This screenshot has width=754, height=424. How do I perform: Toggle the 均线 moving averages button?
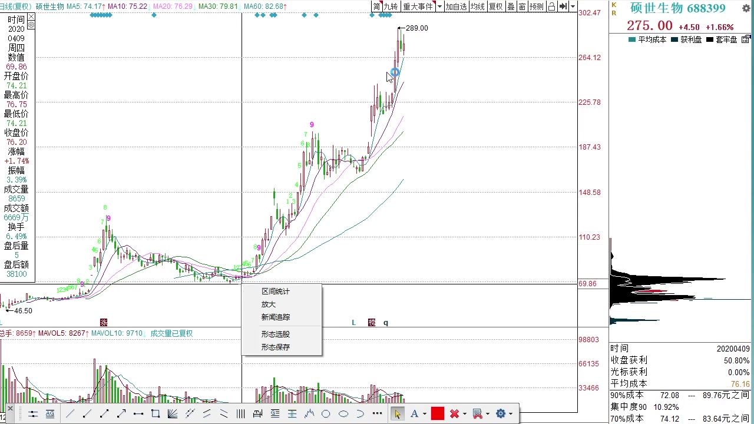(x=478, y=6)
